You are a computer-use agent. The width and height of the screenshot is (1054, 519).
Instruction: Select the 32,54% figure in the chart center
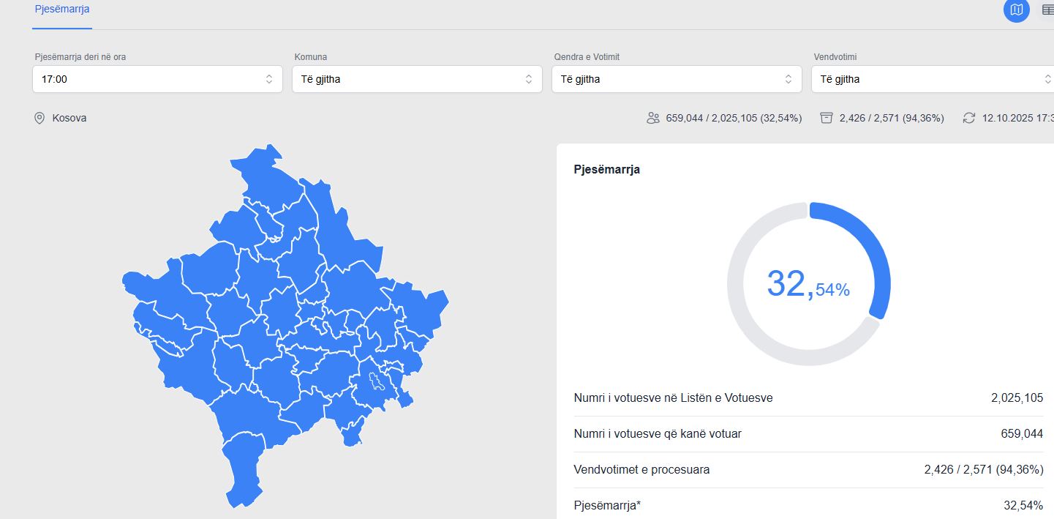(808, 284)
